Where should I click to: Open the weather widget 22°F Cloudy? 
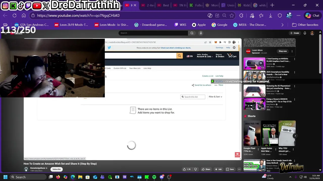click(x=268, y=177)
